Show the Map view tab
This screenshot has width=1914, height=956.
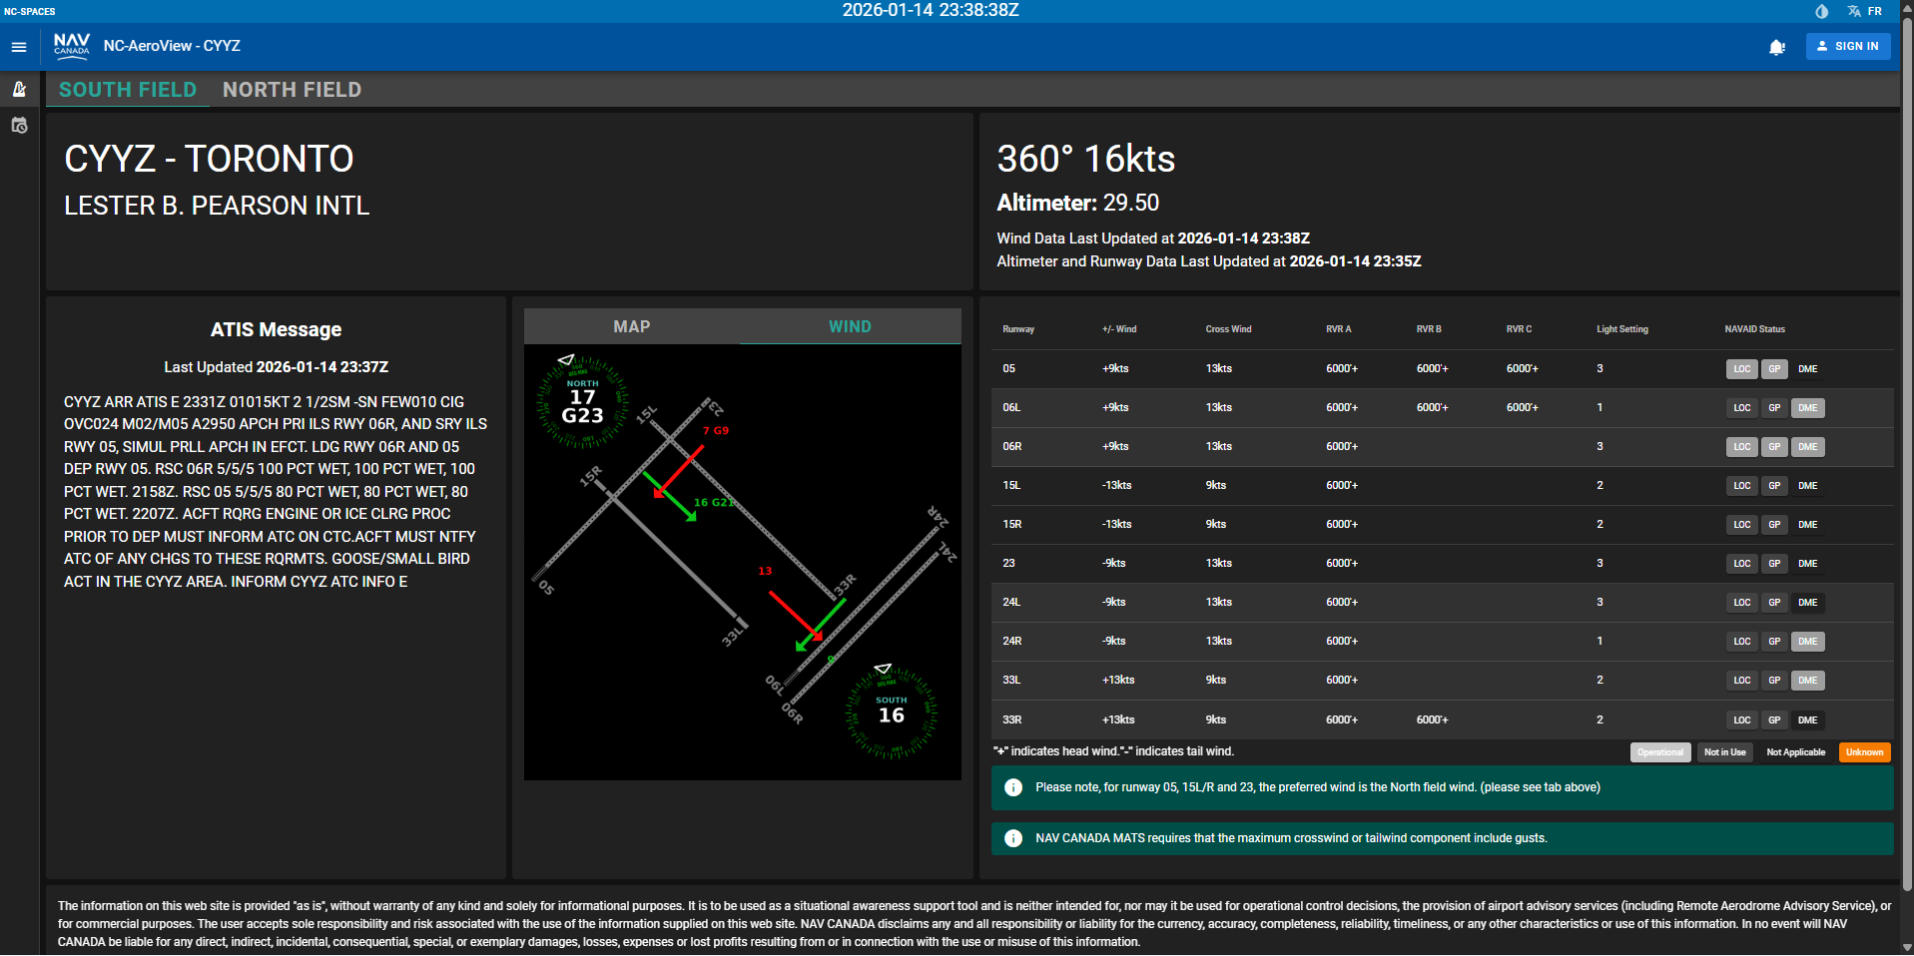click(631, 327)
